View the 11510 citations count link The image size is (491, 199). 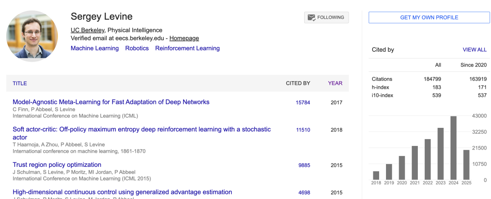(x=303, y=130)
